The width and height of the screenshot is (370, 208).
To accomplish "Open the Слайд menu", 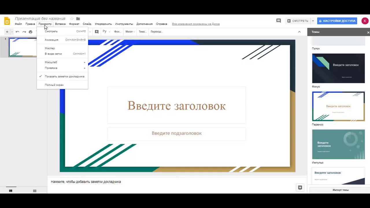I will click(x=87, y=24).
